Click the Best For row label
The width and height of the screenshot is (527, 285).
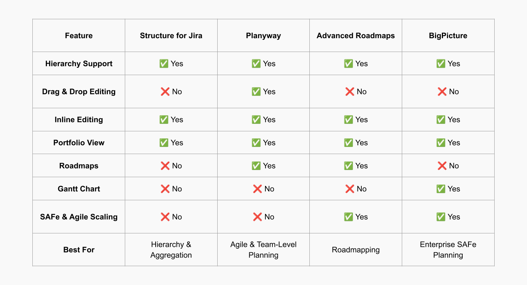pos(79,250)
